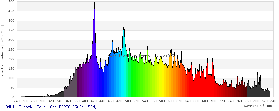Click the tallest violet peak near 420 nm
The width and height of the screenshot is (279, 111).
[94, 17]
